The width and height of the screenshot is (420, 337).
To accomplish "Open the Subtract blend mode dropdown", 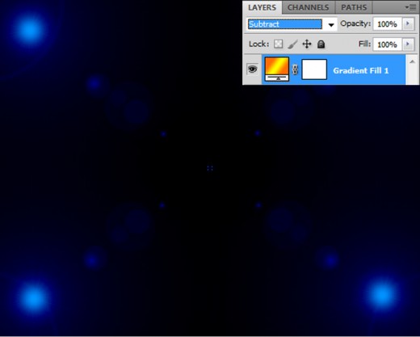I will (x=331, y=24).
